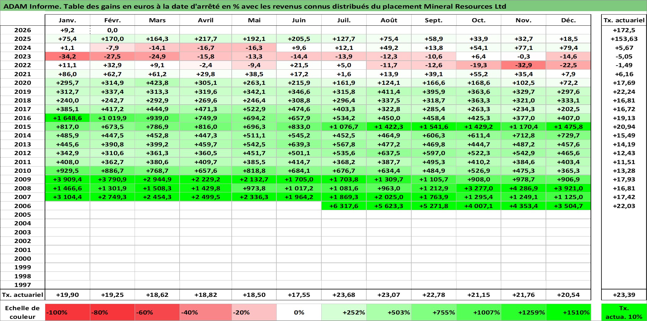Click the +755% color scale swatch
The width and height of the screenshot is (647, 321).
pos(434,312)
